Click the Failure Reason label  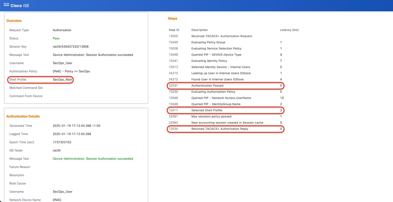(20, 167)
